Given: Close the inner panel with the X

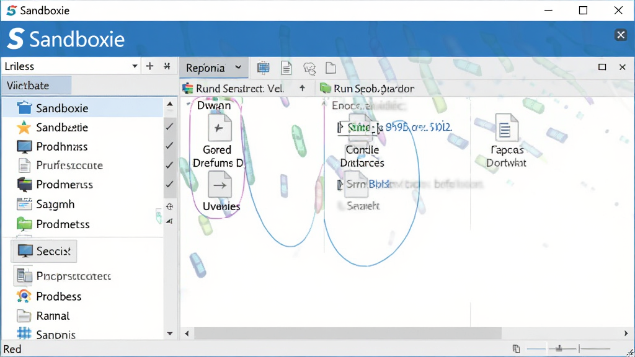Looking at the screenshot, I should tap(623, 67).
